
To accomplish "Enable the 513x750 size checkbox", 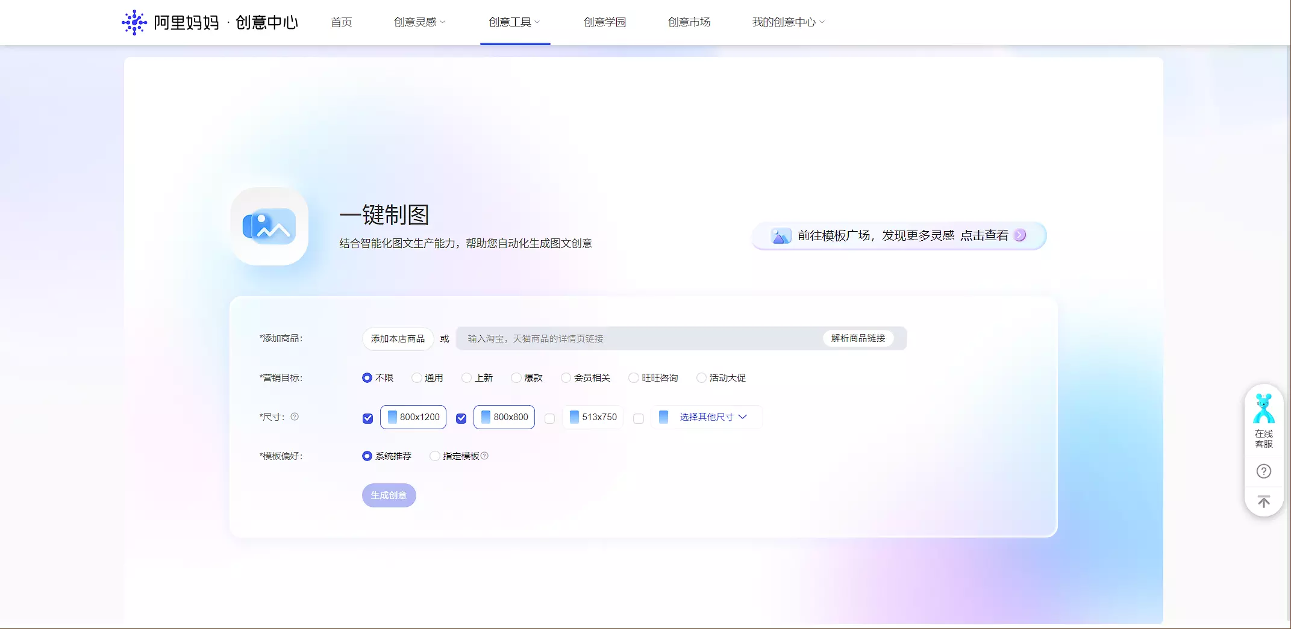I will click(x=549, y=418).
